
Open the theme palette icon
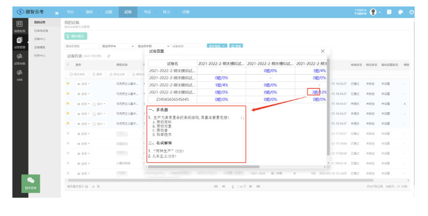click(400, 12)
